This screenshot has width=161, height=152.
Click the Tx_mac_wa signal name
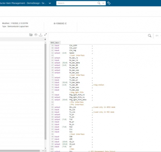tap(74, 77)
